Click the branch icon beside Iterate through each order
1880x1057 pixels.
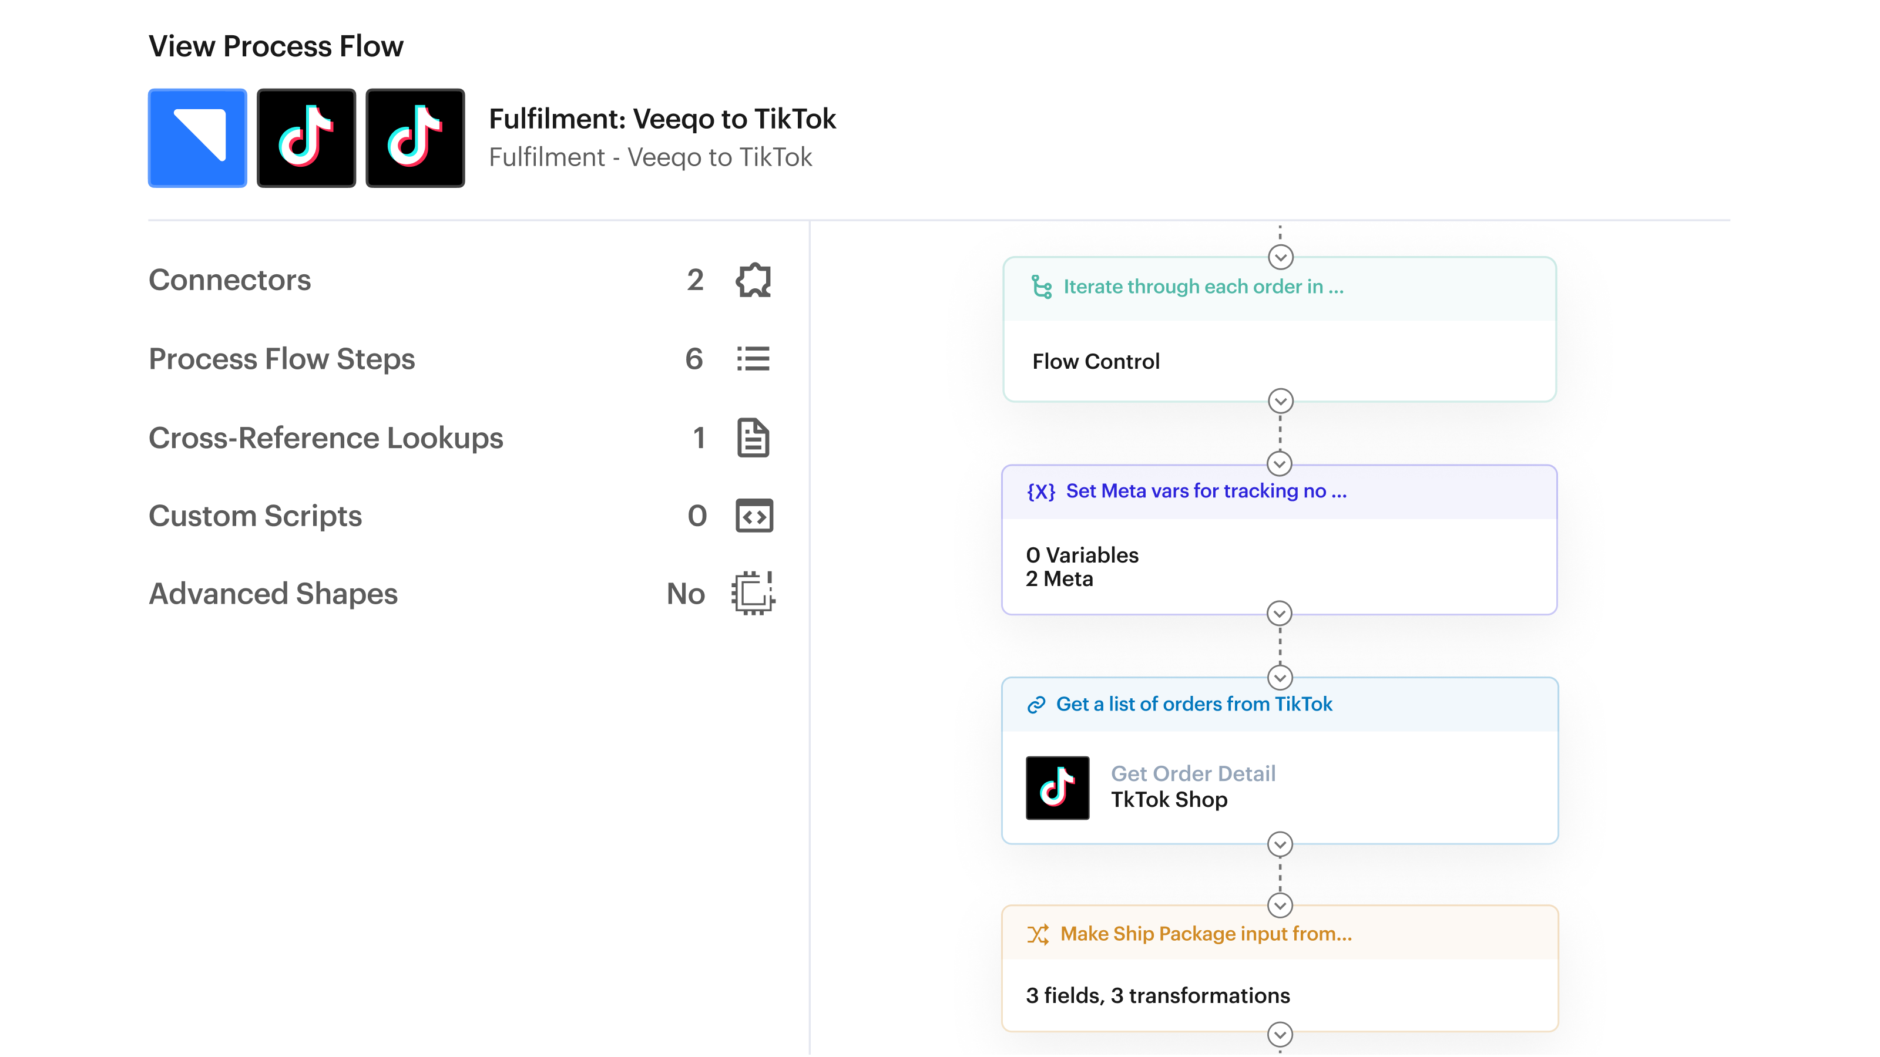(x=1042, y=287)
